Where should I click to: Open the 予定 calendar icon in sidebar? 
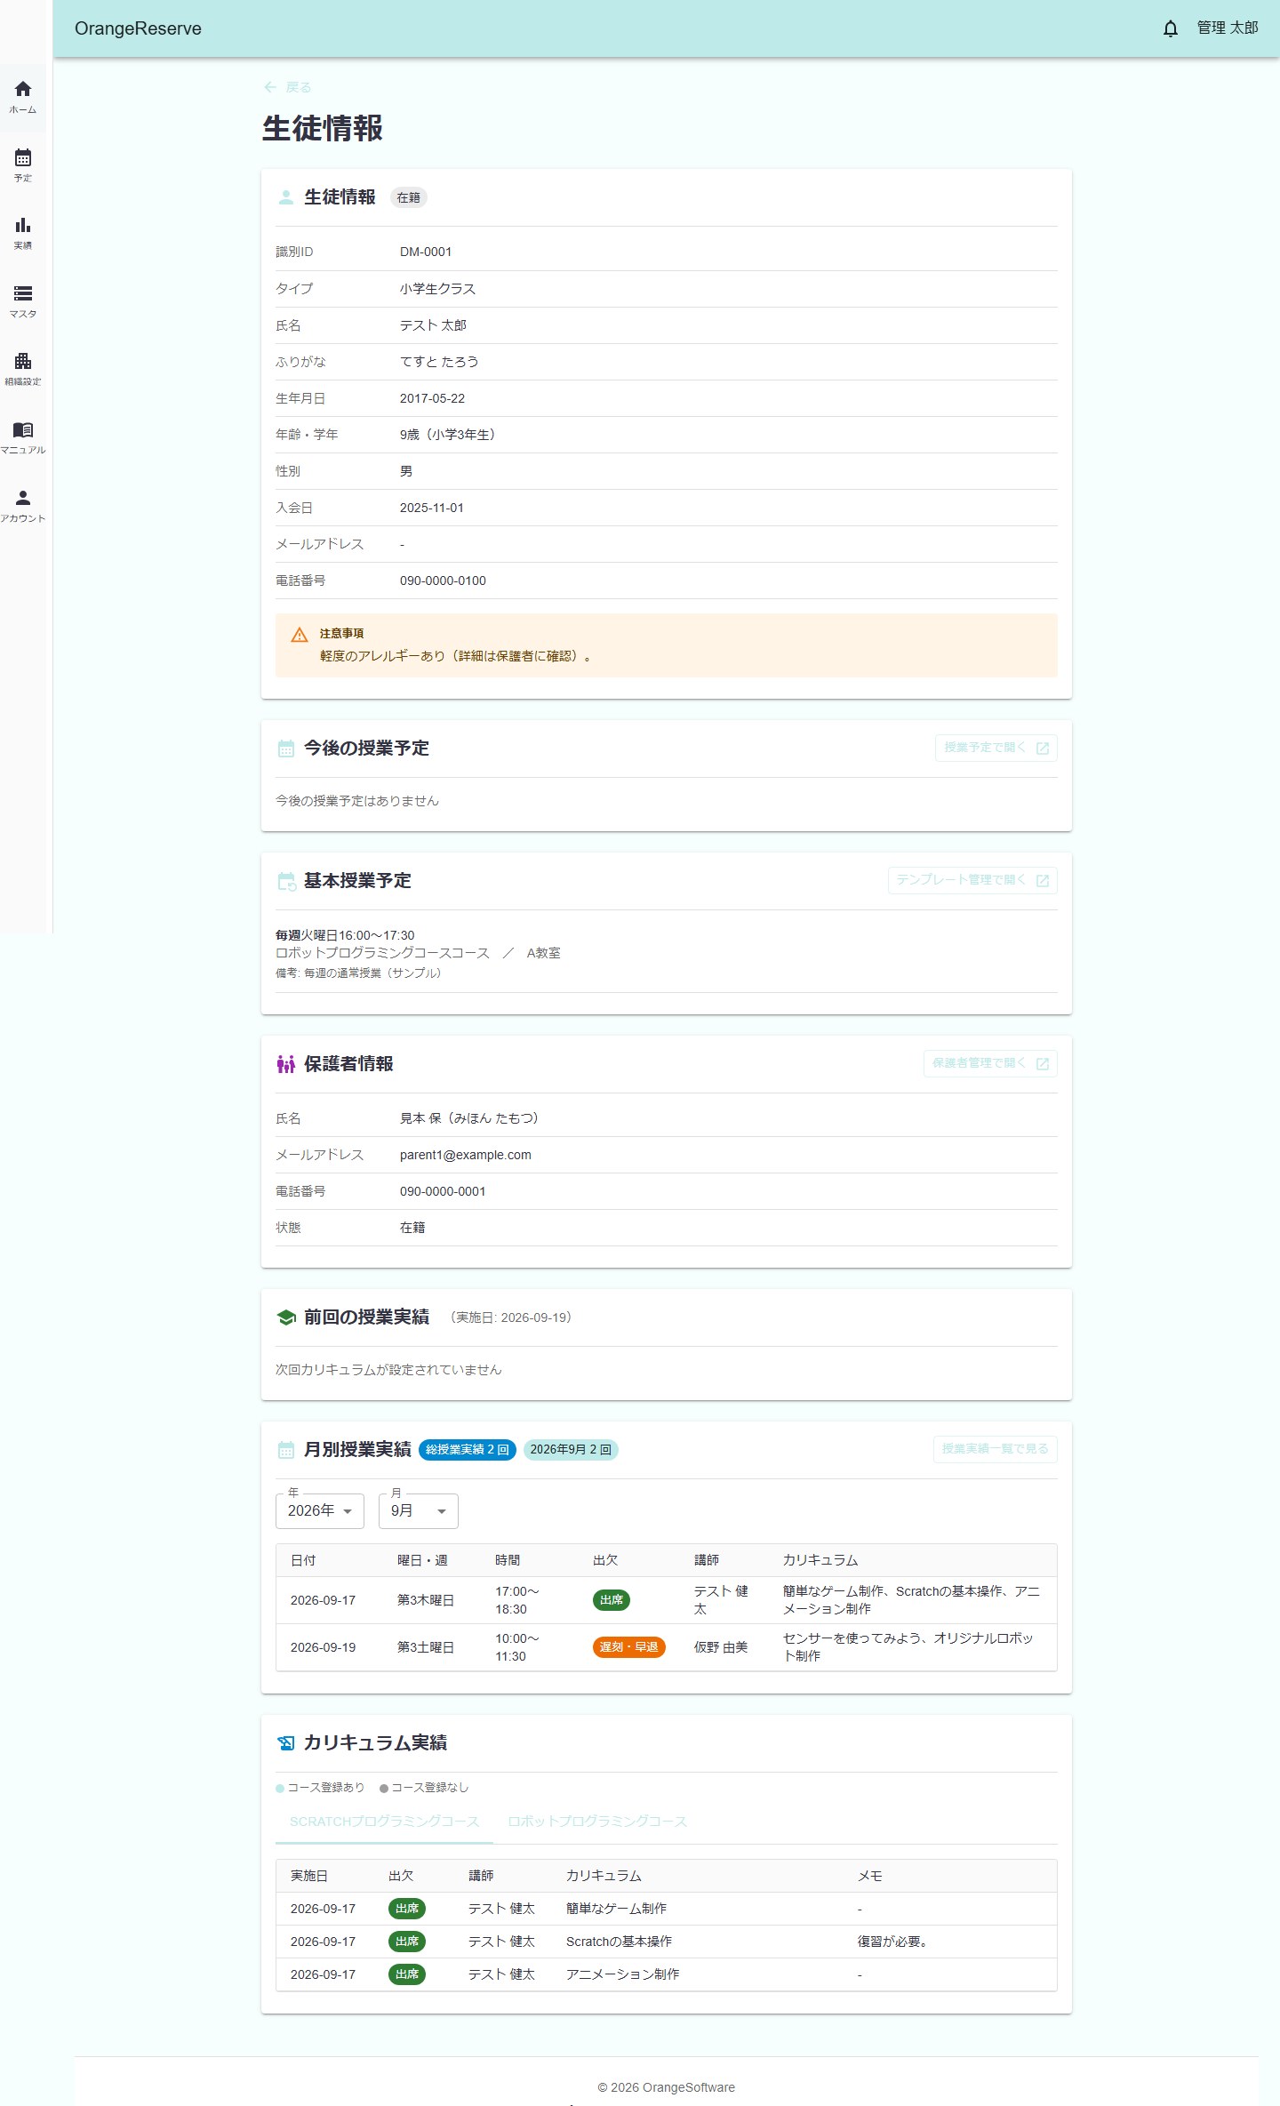click(x=23, y=158)
